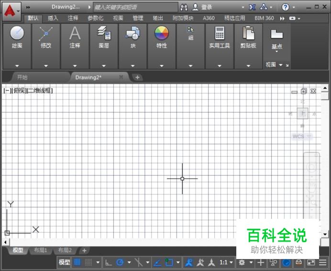
Task: Click the 基点 (Base point) button
Action: tap(277, 40)
